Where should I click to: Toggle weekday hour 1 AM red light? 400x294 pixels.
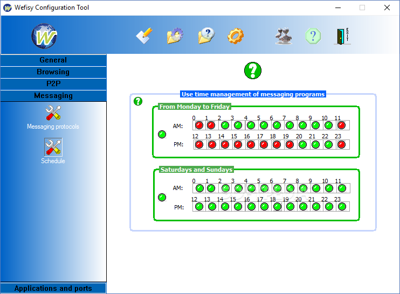point(211,125)
